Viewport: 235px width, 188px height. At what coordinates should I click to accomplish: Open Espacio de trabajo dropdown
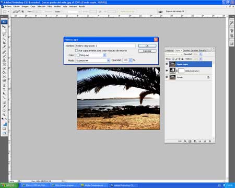pos(175,11)
